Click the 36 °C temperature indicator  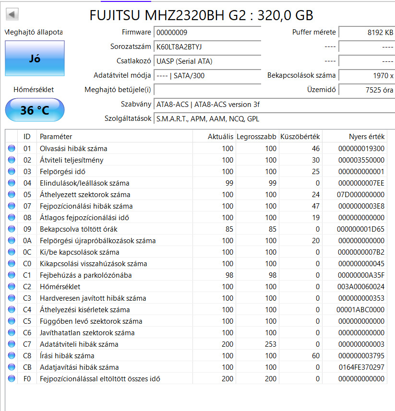point(35,110)
